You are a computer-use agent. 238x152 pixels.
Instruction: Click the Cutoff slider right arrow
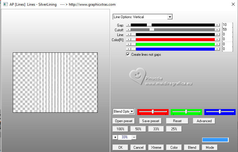tap(217, 30)
